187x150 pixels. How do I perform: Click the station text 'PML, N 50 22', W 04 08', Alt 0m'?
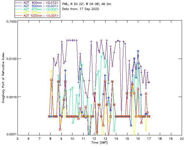tap(87, 4)
